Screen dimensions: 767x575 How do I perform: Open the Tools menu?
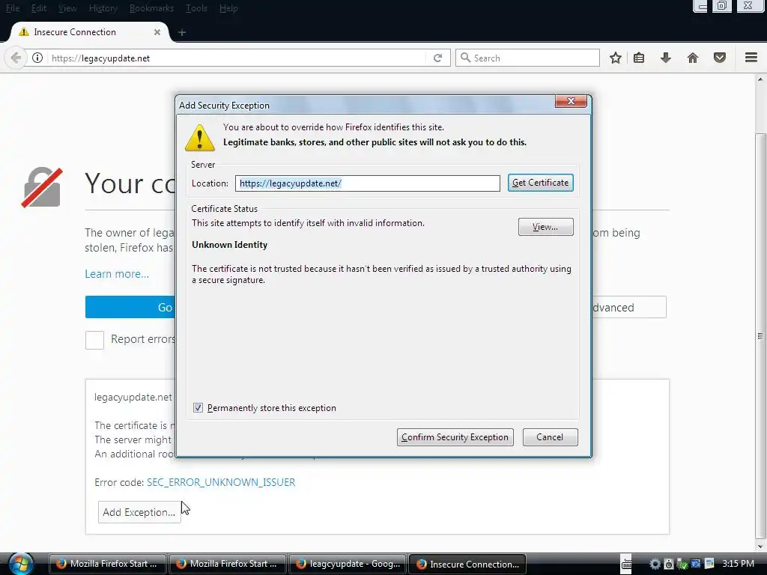(x=196, y=8)
